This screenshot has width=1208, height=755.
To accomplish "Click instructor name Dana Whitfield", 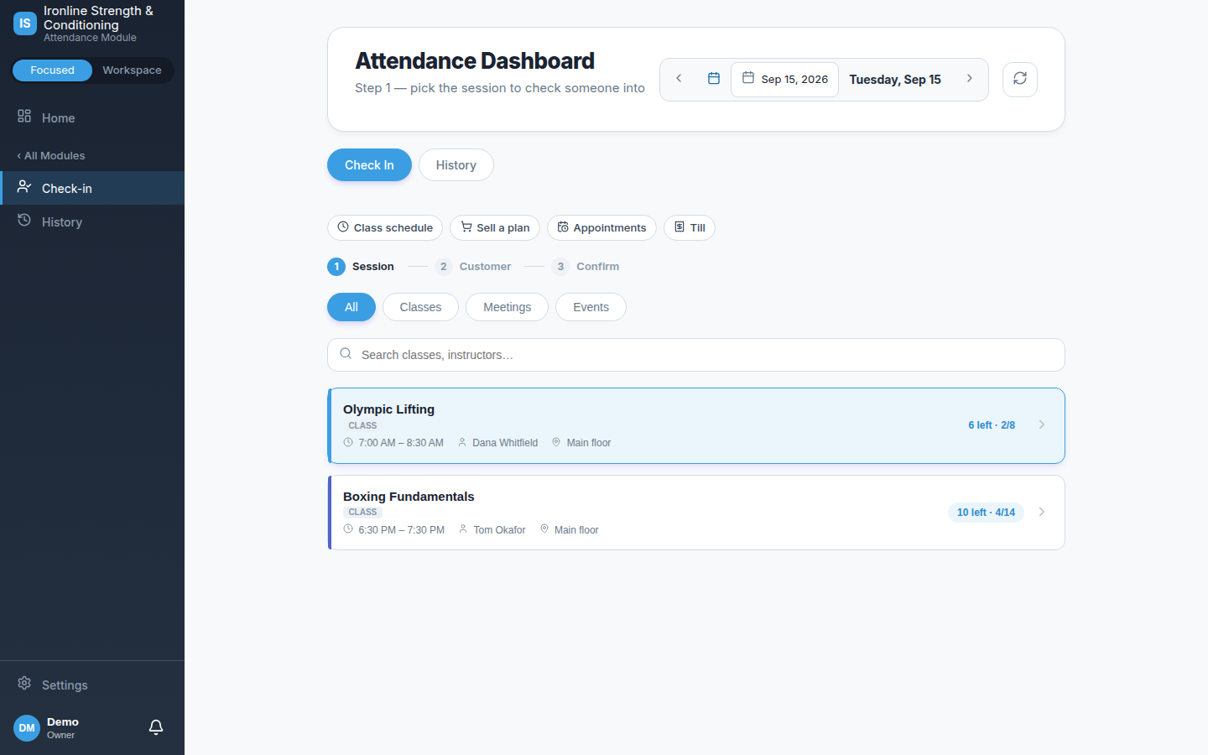I will click(505, 443).
